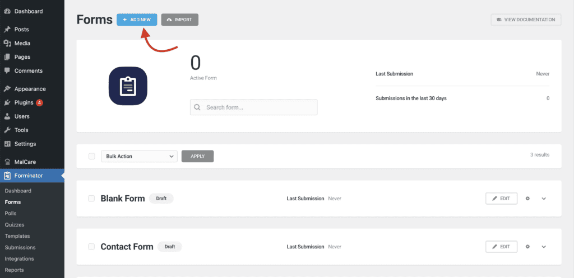
Task: Tick the select-all checkbox beside Bulk Action
Action: (x=91, y=157)
